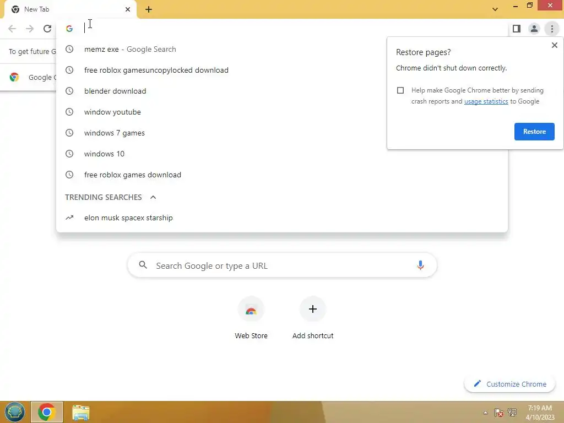Show hidden tray icons arrow

485,413
